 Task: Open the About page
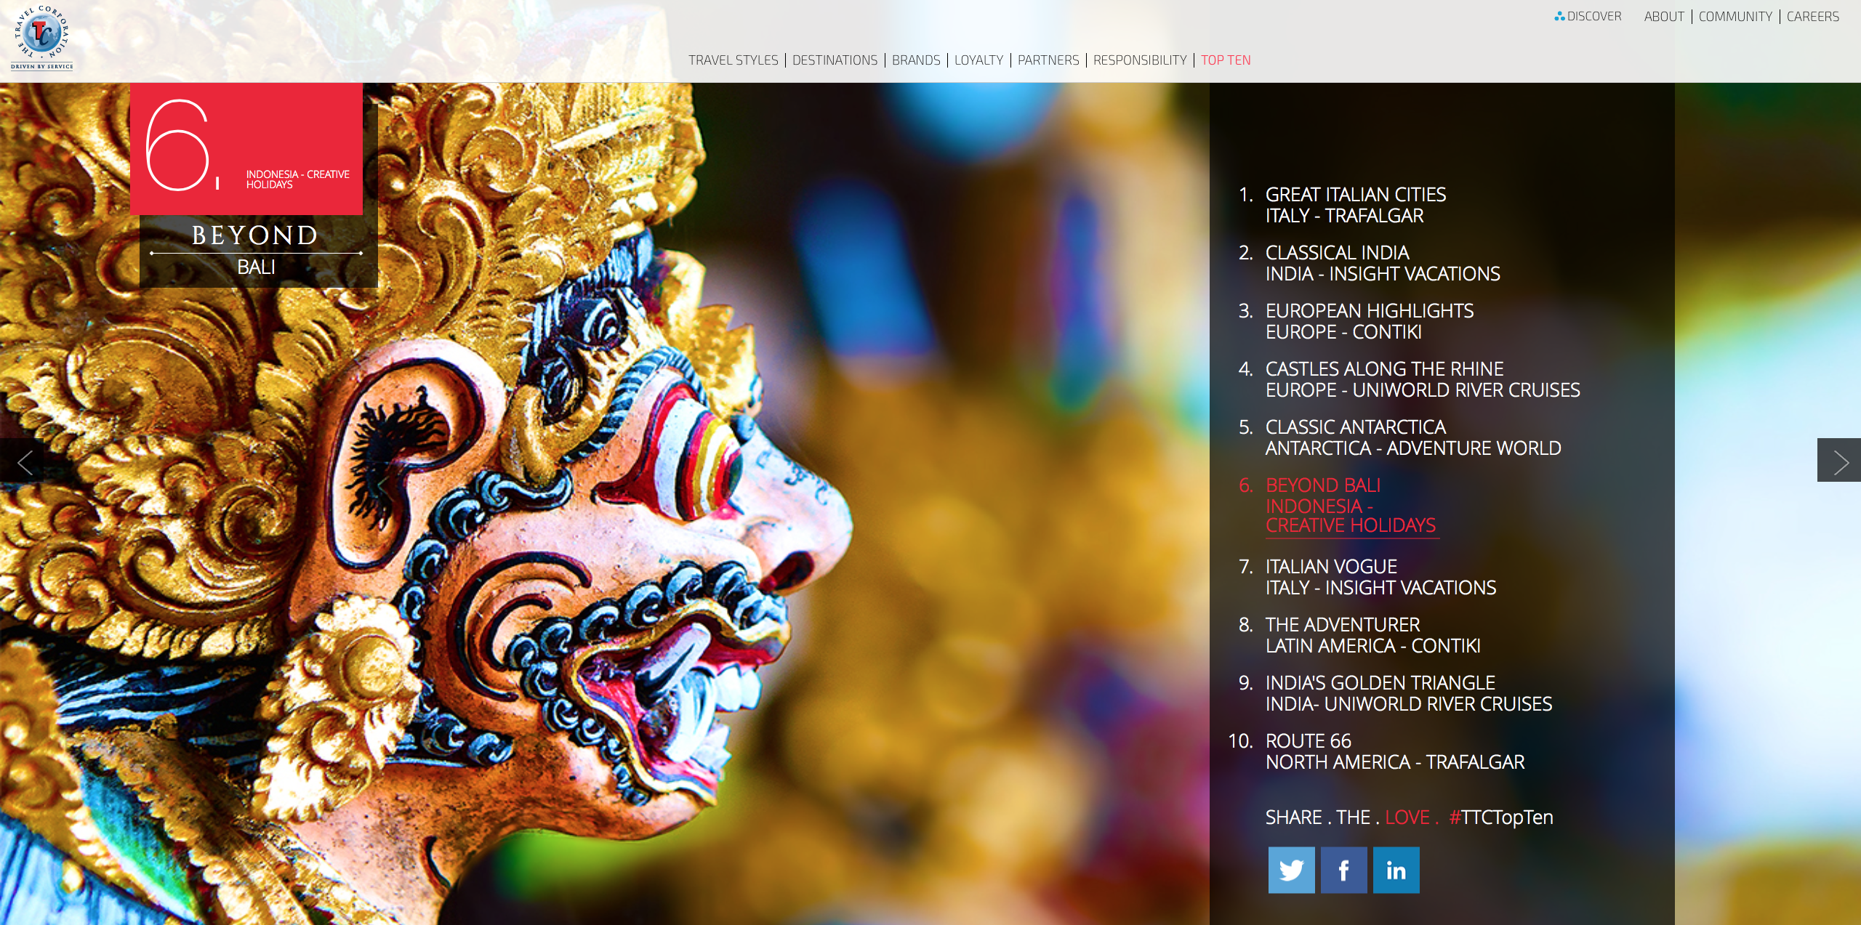1664,16
